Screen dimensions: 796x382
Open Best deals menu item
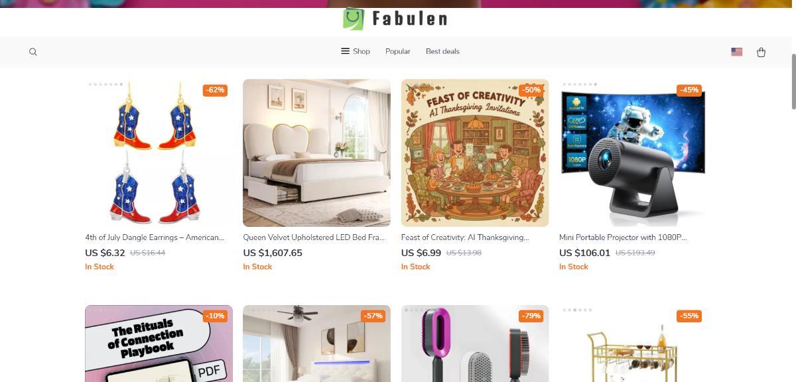[x=442, y=51]
